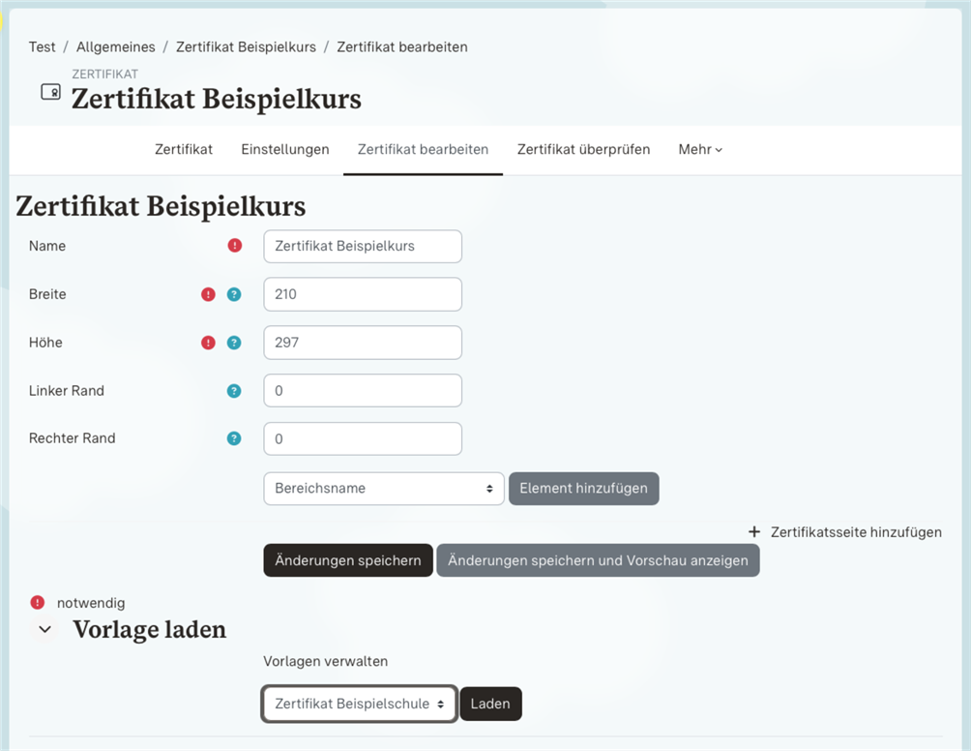Open the Mehr menu
971x751 pixels.
coord(699,149)
